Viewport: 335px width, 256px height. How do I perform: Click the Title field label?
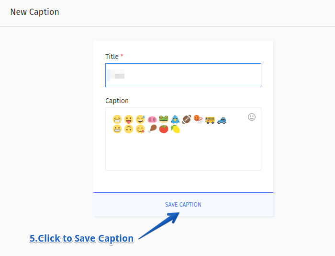point(112,57)
